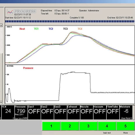The image size is (135, 135).
Task: Toggle the Nozzle OFF indicator
Action: click(87, 112)
